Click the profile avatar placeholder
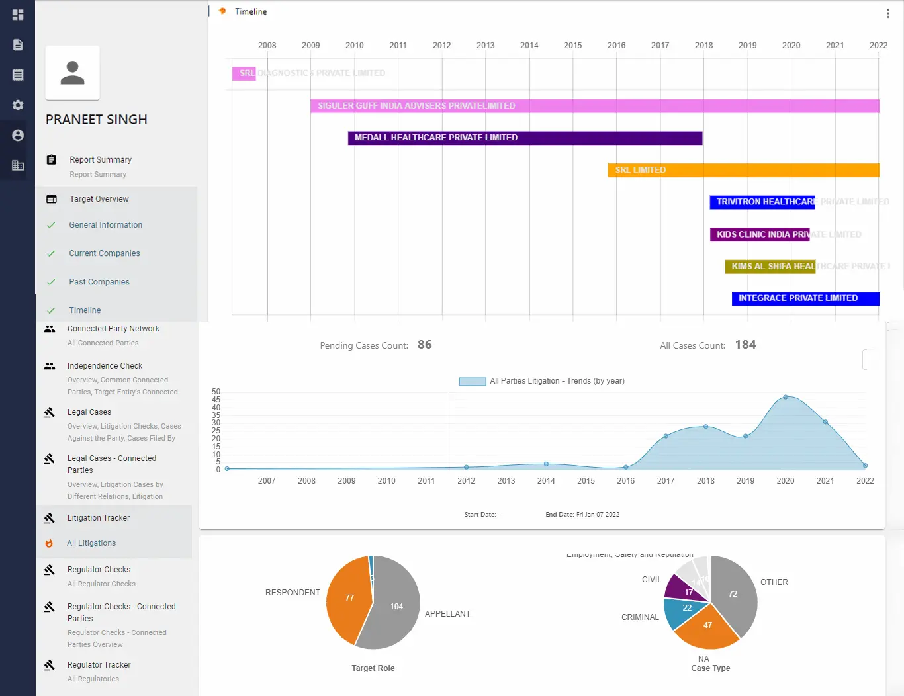 (x=72, y=72)
